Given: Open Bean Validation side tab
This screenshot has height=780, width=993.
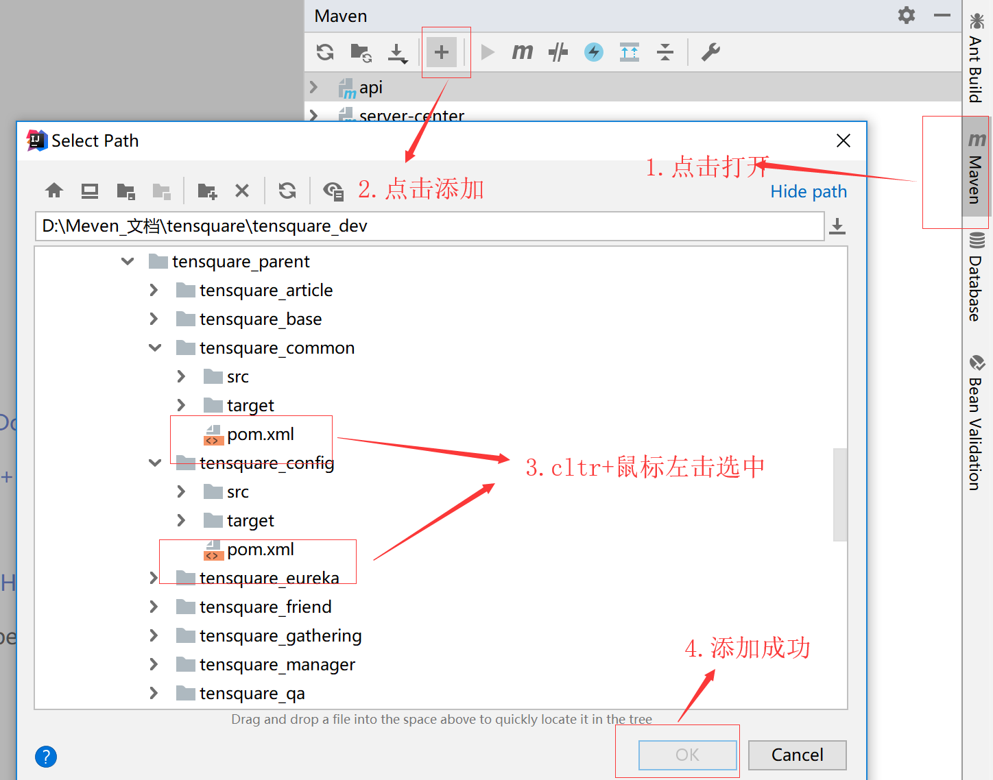Looking at the screenshot, I should click(977, 422).
